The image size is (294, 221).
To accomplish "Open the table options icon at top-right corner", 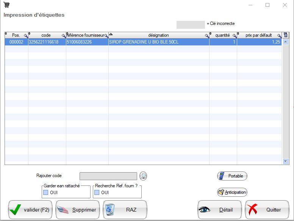I will tap(286, 35).
